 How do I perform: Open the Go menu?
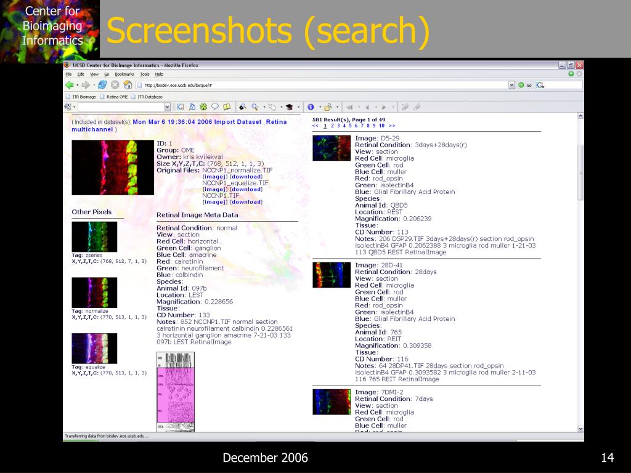(x=107, y=75)
